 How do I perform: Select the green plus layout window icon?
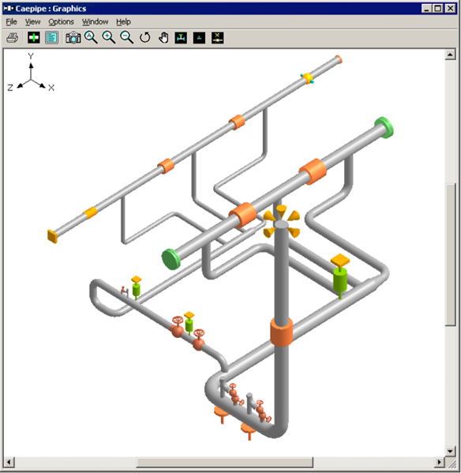pyautogui.click(x=33, y=38)
